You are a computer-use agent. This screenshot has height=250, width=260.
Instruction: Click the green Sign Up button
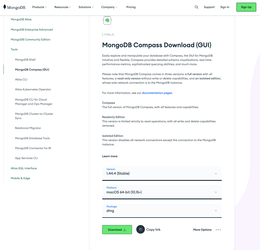[x=246, y=7]
